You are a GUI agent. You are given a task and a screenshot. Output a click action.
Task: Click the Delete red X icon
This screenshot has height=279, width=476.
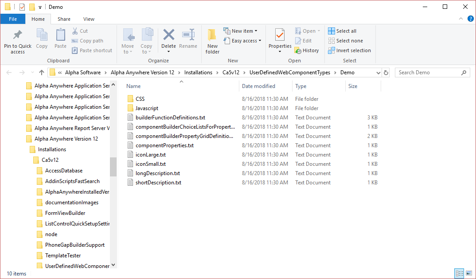169,34
